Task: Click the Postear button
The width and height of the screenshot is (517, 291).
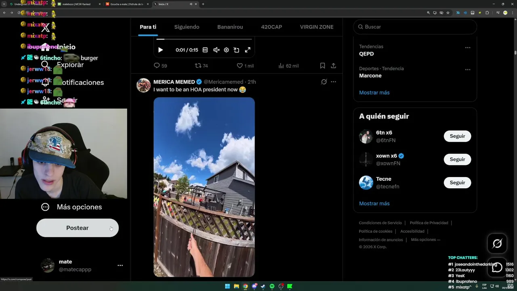Action: [x=78, y=228]
